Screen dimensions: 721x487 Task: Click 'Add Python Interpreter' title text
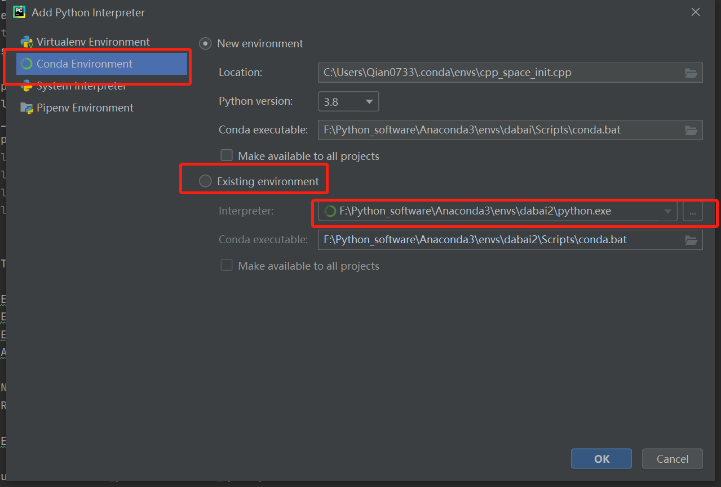pos(88,12)
